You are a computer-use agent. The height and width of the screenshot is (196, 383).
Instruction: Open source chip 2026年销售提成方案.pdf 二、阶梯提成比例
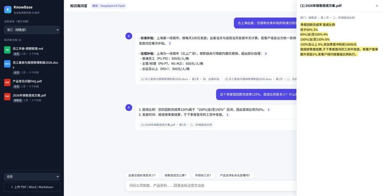[176, 125]
